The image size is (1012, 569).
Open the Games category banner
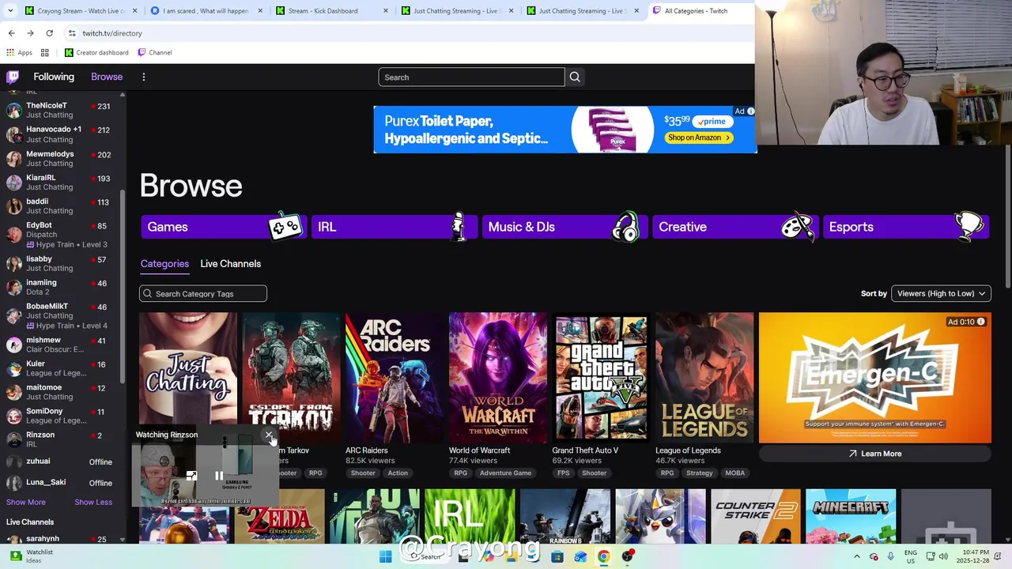click(x=223, y=227)
